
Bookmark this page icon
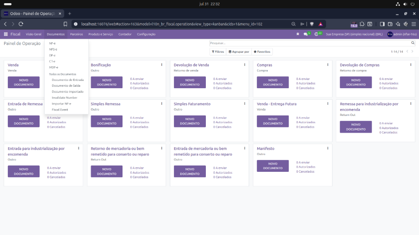click(65, 24)
